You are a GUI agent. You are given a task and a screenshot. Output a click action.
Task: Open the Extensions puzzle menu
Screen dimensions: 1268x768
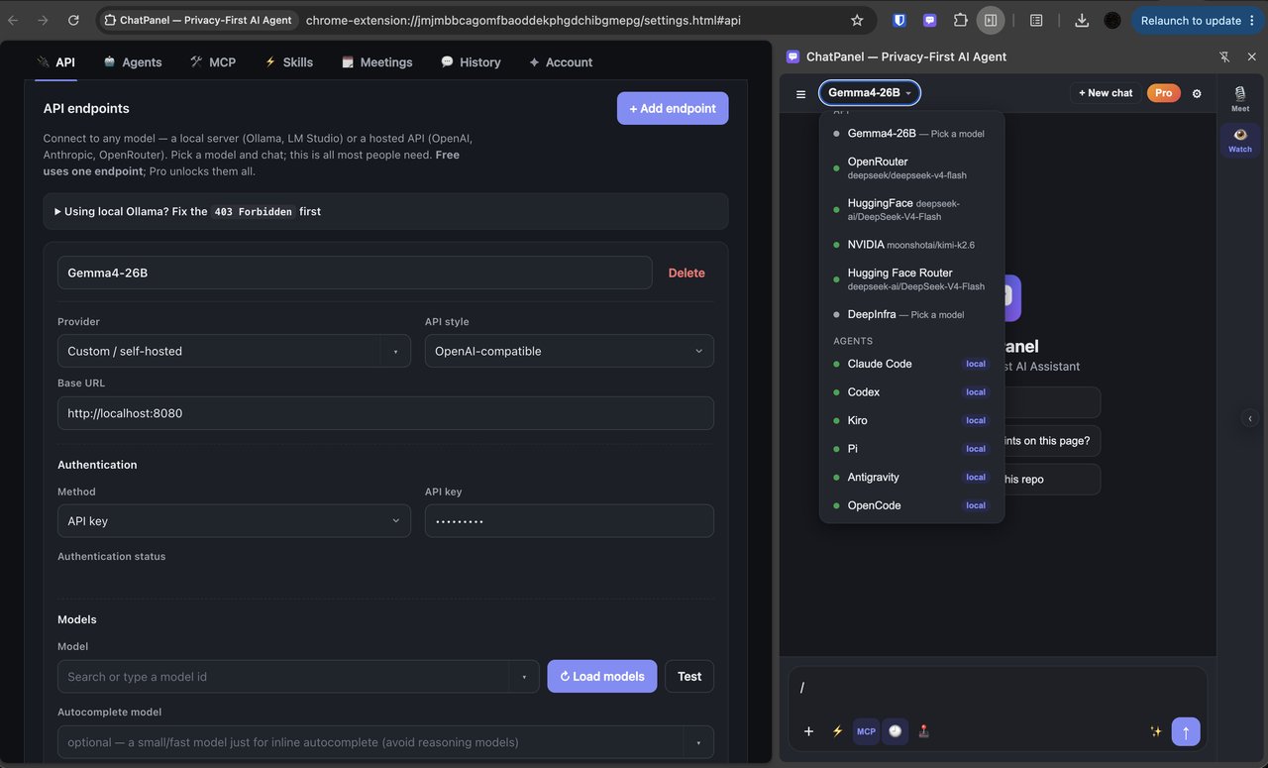(960, 20)
